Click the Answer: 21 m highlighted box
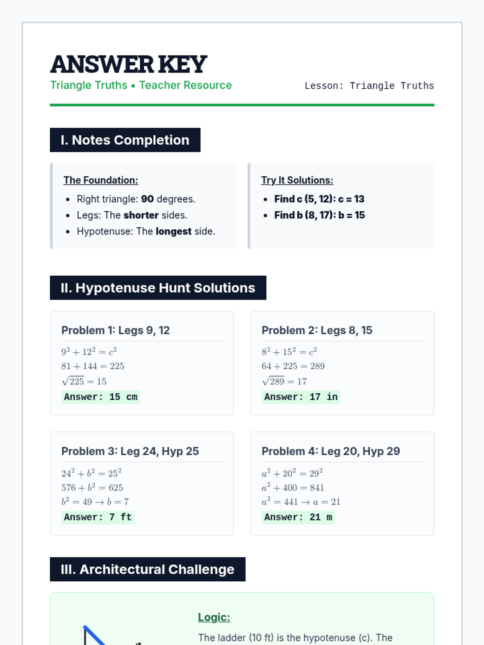Image resolution: width=484 pixels, height=645 pixels. coord(298,517)
